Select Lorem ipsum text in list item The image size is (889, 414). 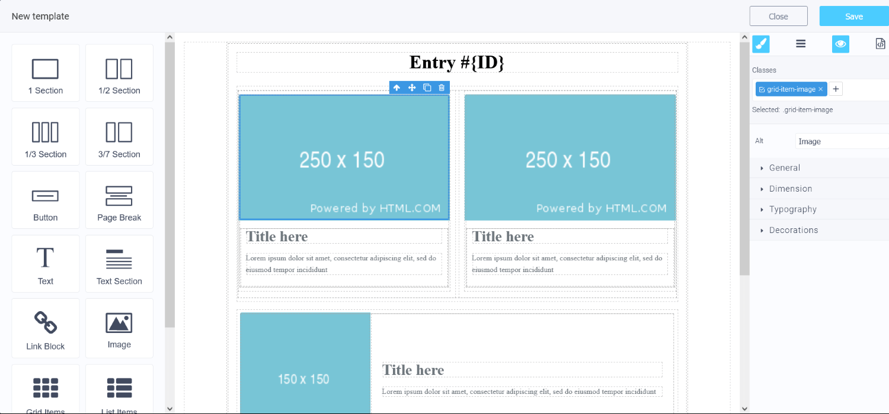[x=522, y=392]
